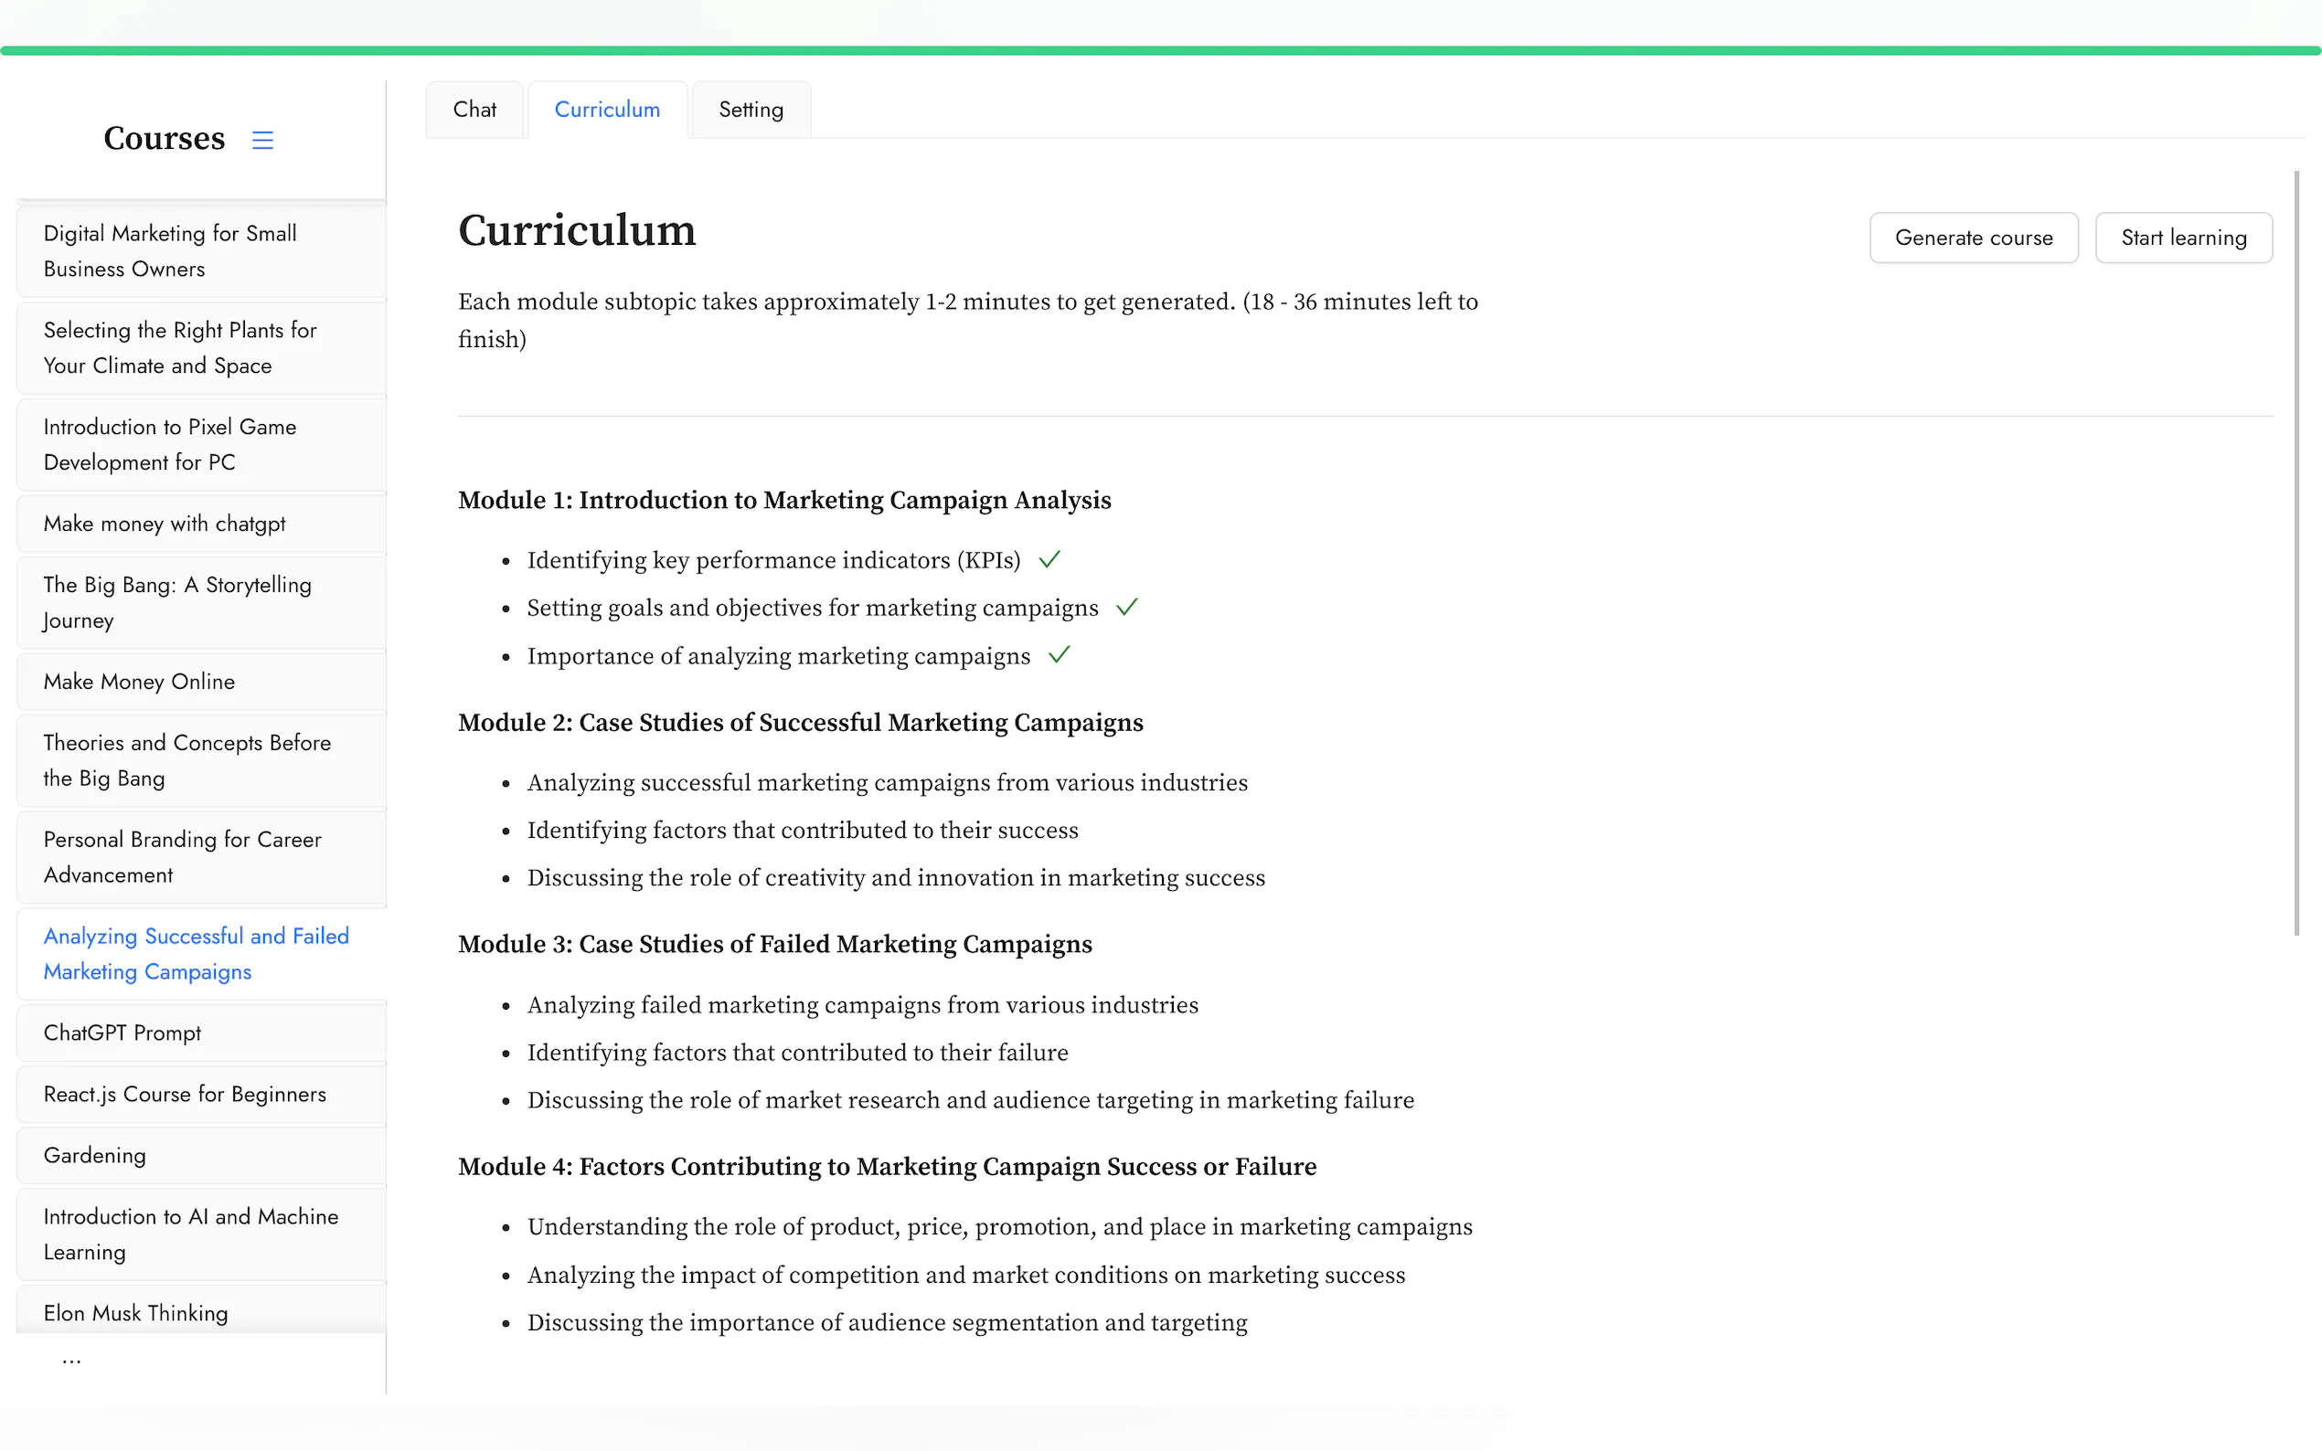This screenshot has height=1451, width=2322.
Task: Open Analyzing failed marketing campaigns subtopic
Action: click(x=862, y=1005)
